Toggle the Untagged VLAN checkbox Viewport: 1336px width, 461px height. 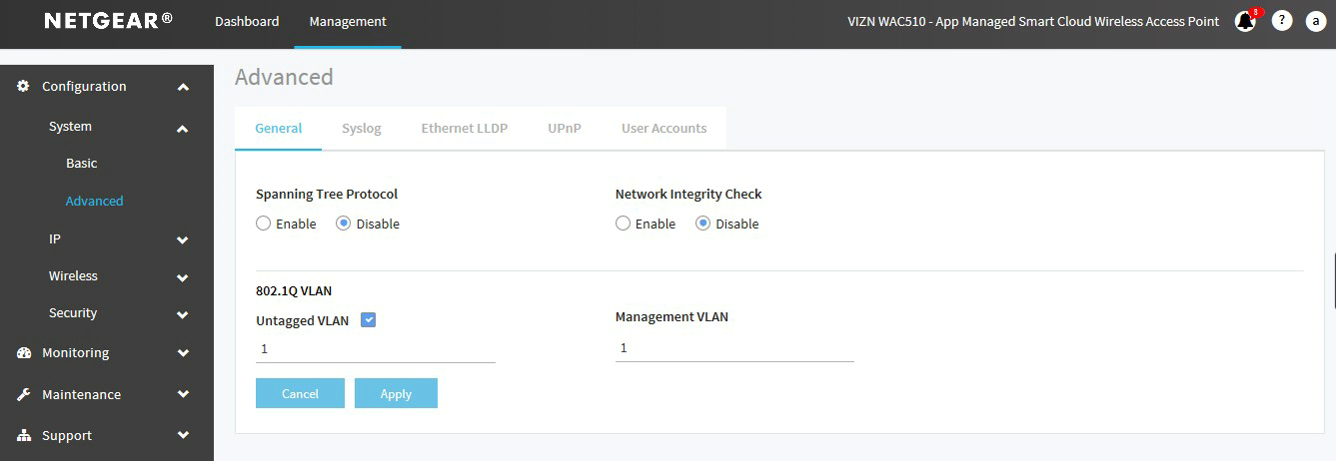tap(368, 320)
